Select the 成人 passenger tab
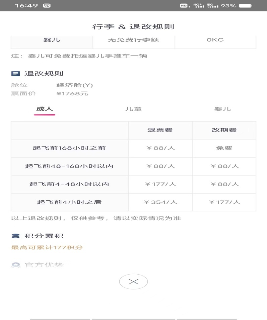The height and width of the screenshot is (320, 267). 45,109
